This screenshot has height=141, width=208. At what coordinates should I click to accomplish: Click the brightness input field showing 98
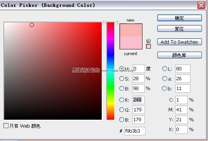[138, 89]
